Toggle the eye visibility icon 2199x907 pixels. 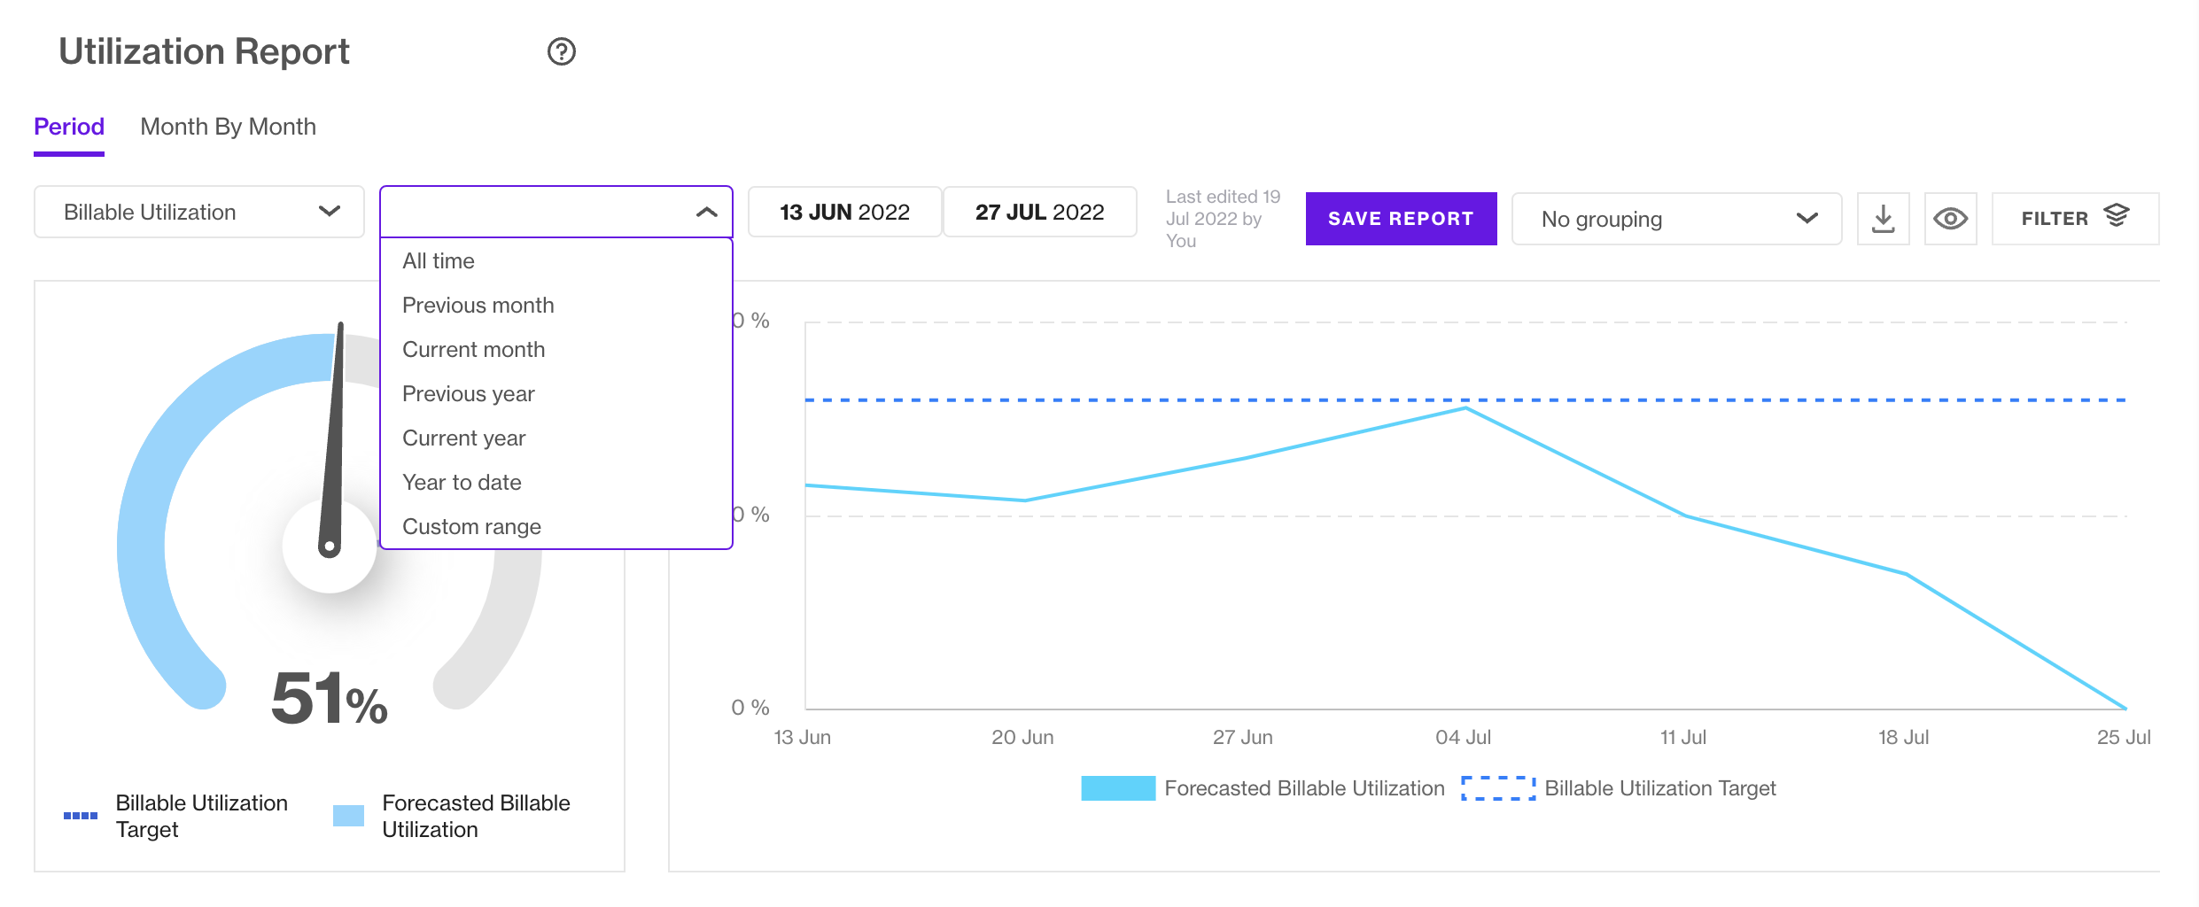[1950, 219]
